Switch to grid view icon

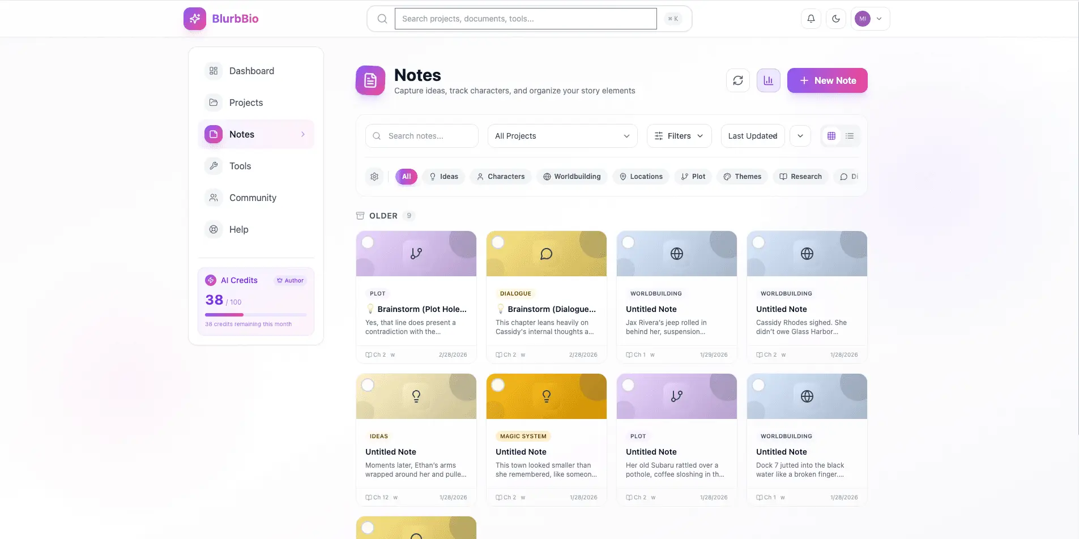pos(831,136)
